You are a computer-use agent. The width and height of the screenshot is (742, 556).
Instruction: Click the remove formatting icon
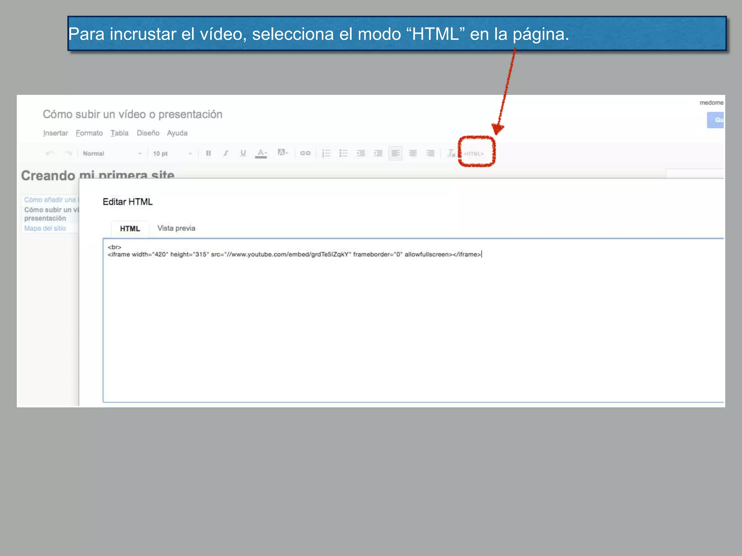click(451, 153)
